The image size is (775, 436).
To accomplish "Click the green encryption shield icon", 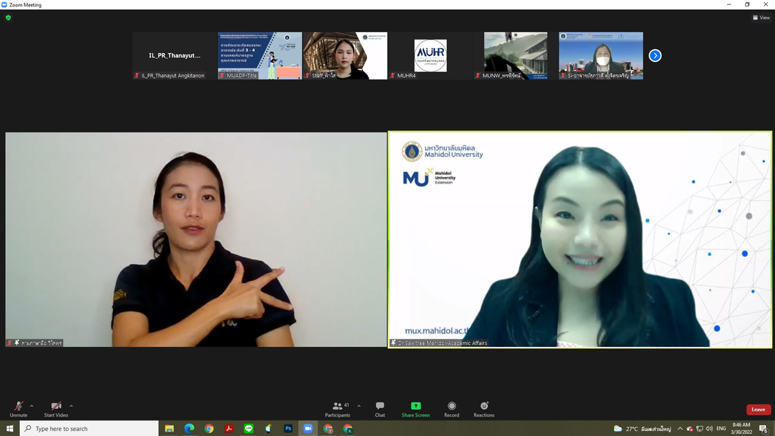I will coord(8,17).
